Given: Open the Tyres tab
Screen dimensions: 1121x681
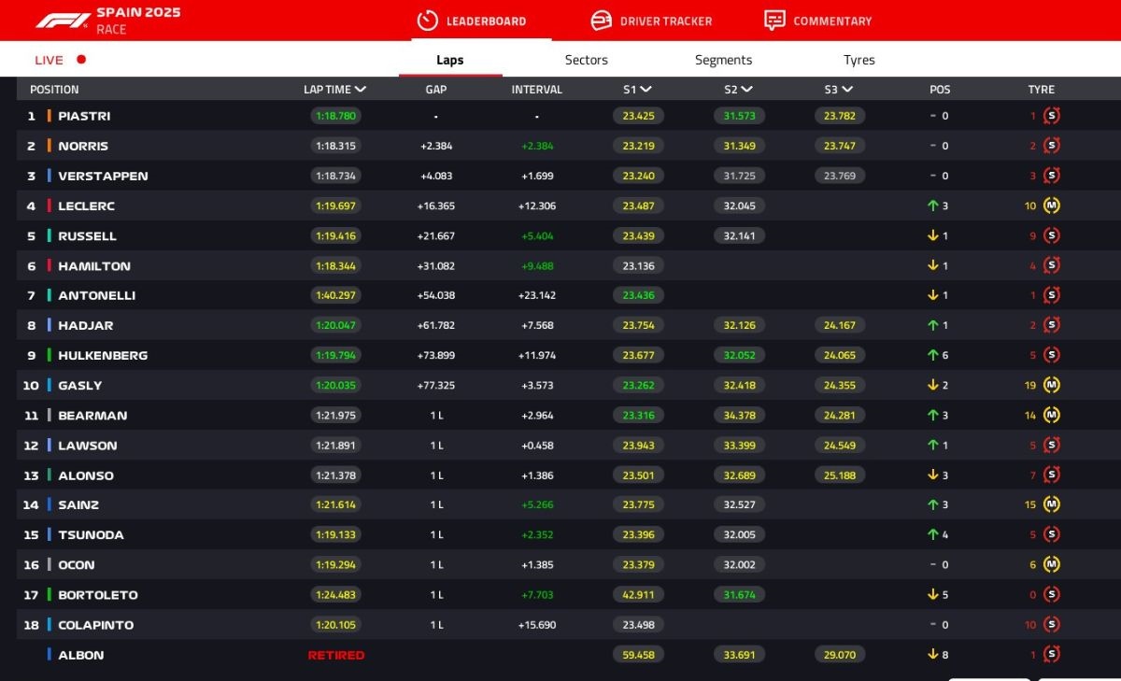Looking at the screenshot, I should [858, 60].
